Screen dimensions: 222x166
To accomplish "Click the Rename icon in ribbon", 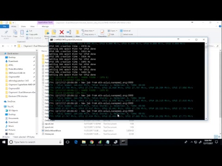I will pos(69,32).
